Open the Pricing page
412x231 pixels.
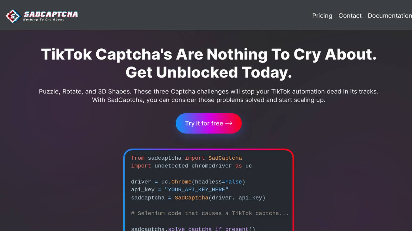(x=322, y=15)
